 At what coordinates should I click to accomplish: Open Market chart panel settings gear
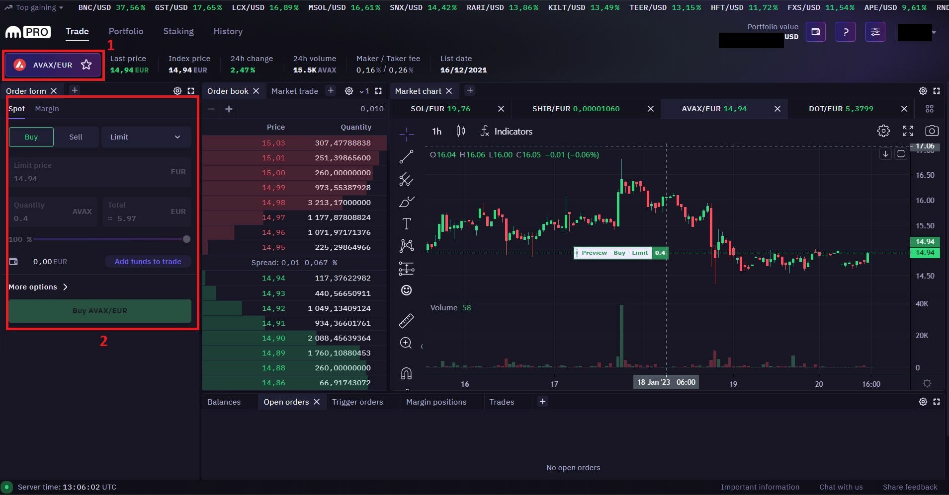click(x=923, y=91)
